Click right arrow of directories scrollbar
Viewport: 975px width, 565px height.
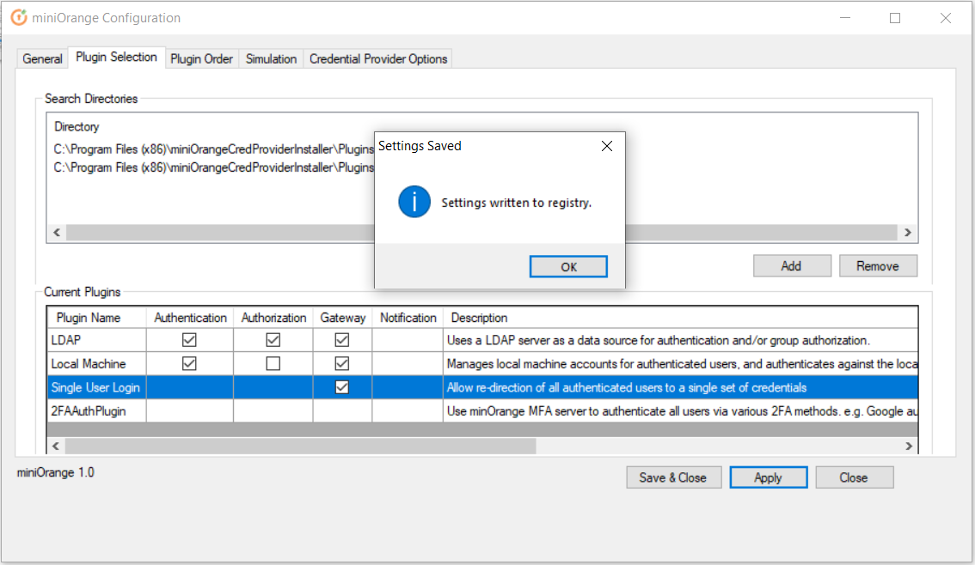(908, 232)
